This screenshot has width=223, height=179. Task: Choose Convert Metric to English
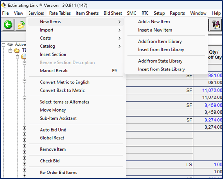click(76, 82)
